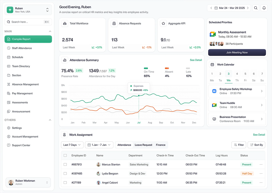Expand the Ruben New York workspace switcher

coord(47,10)
